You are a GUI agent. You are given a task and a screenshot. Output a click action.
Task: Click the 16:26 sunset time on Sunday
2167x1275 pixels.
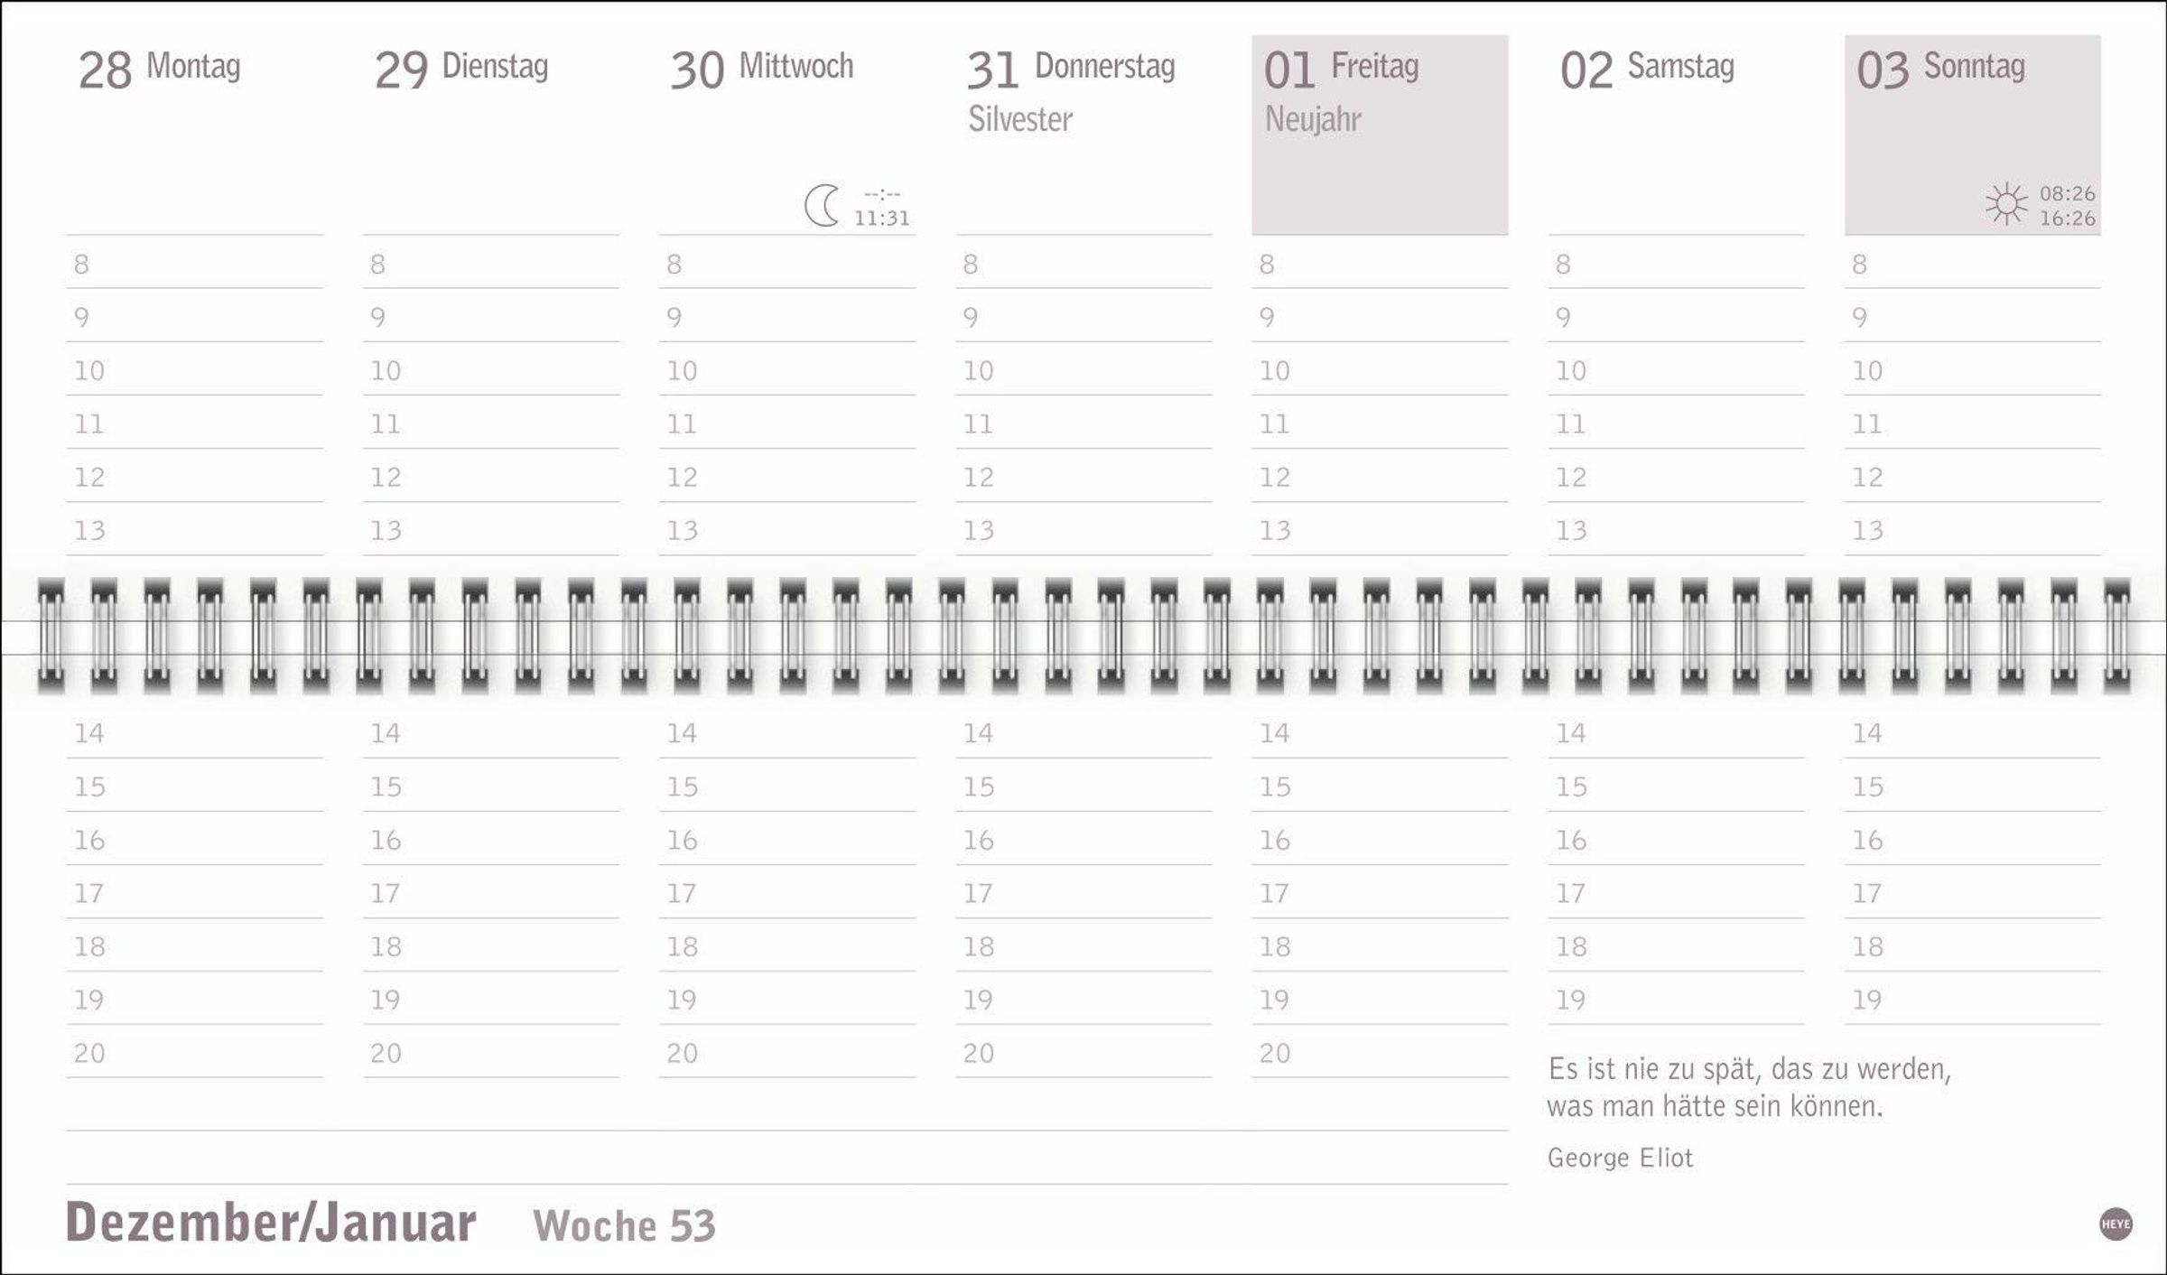point(2067,219)
